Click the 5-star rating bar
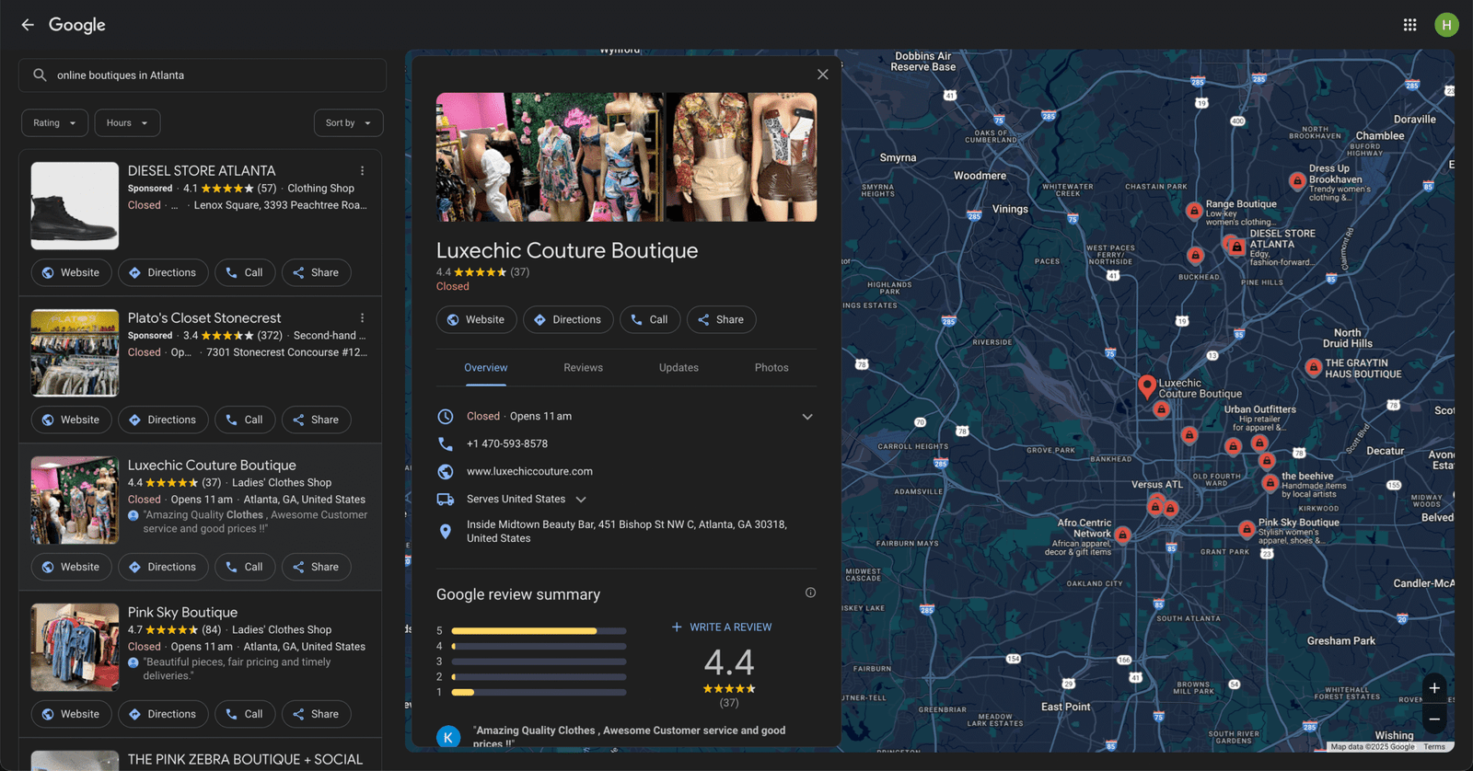Image resolution: width=1473 pixels, height=771 pixels. click(x=539, y=631)
